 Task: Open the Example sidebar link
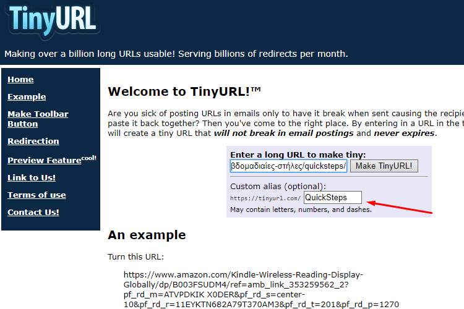[x=27, y=97]
